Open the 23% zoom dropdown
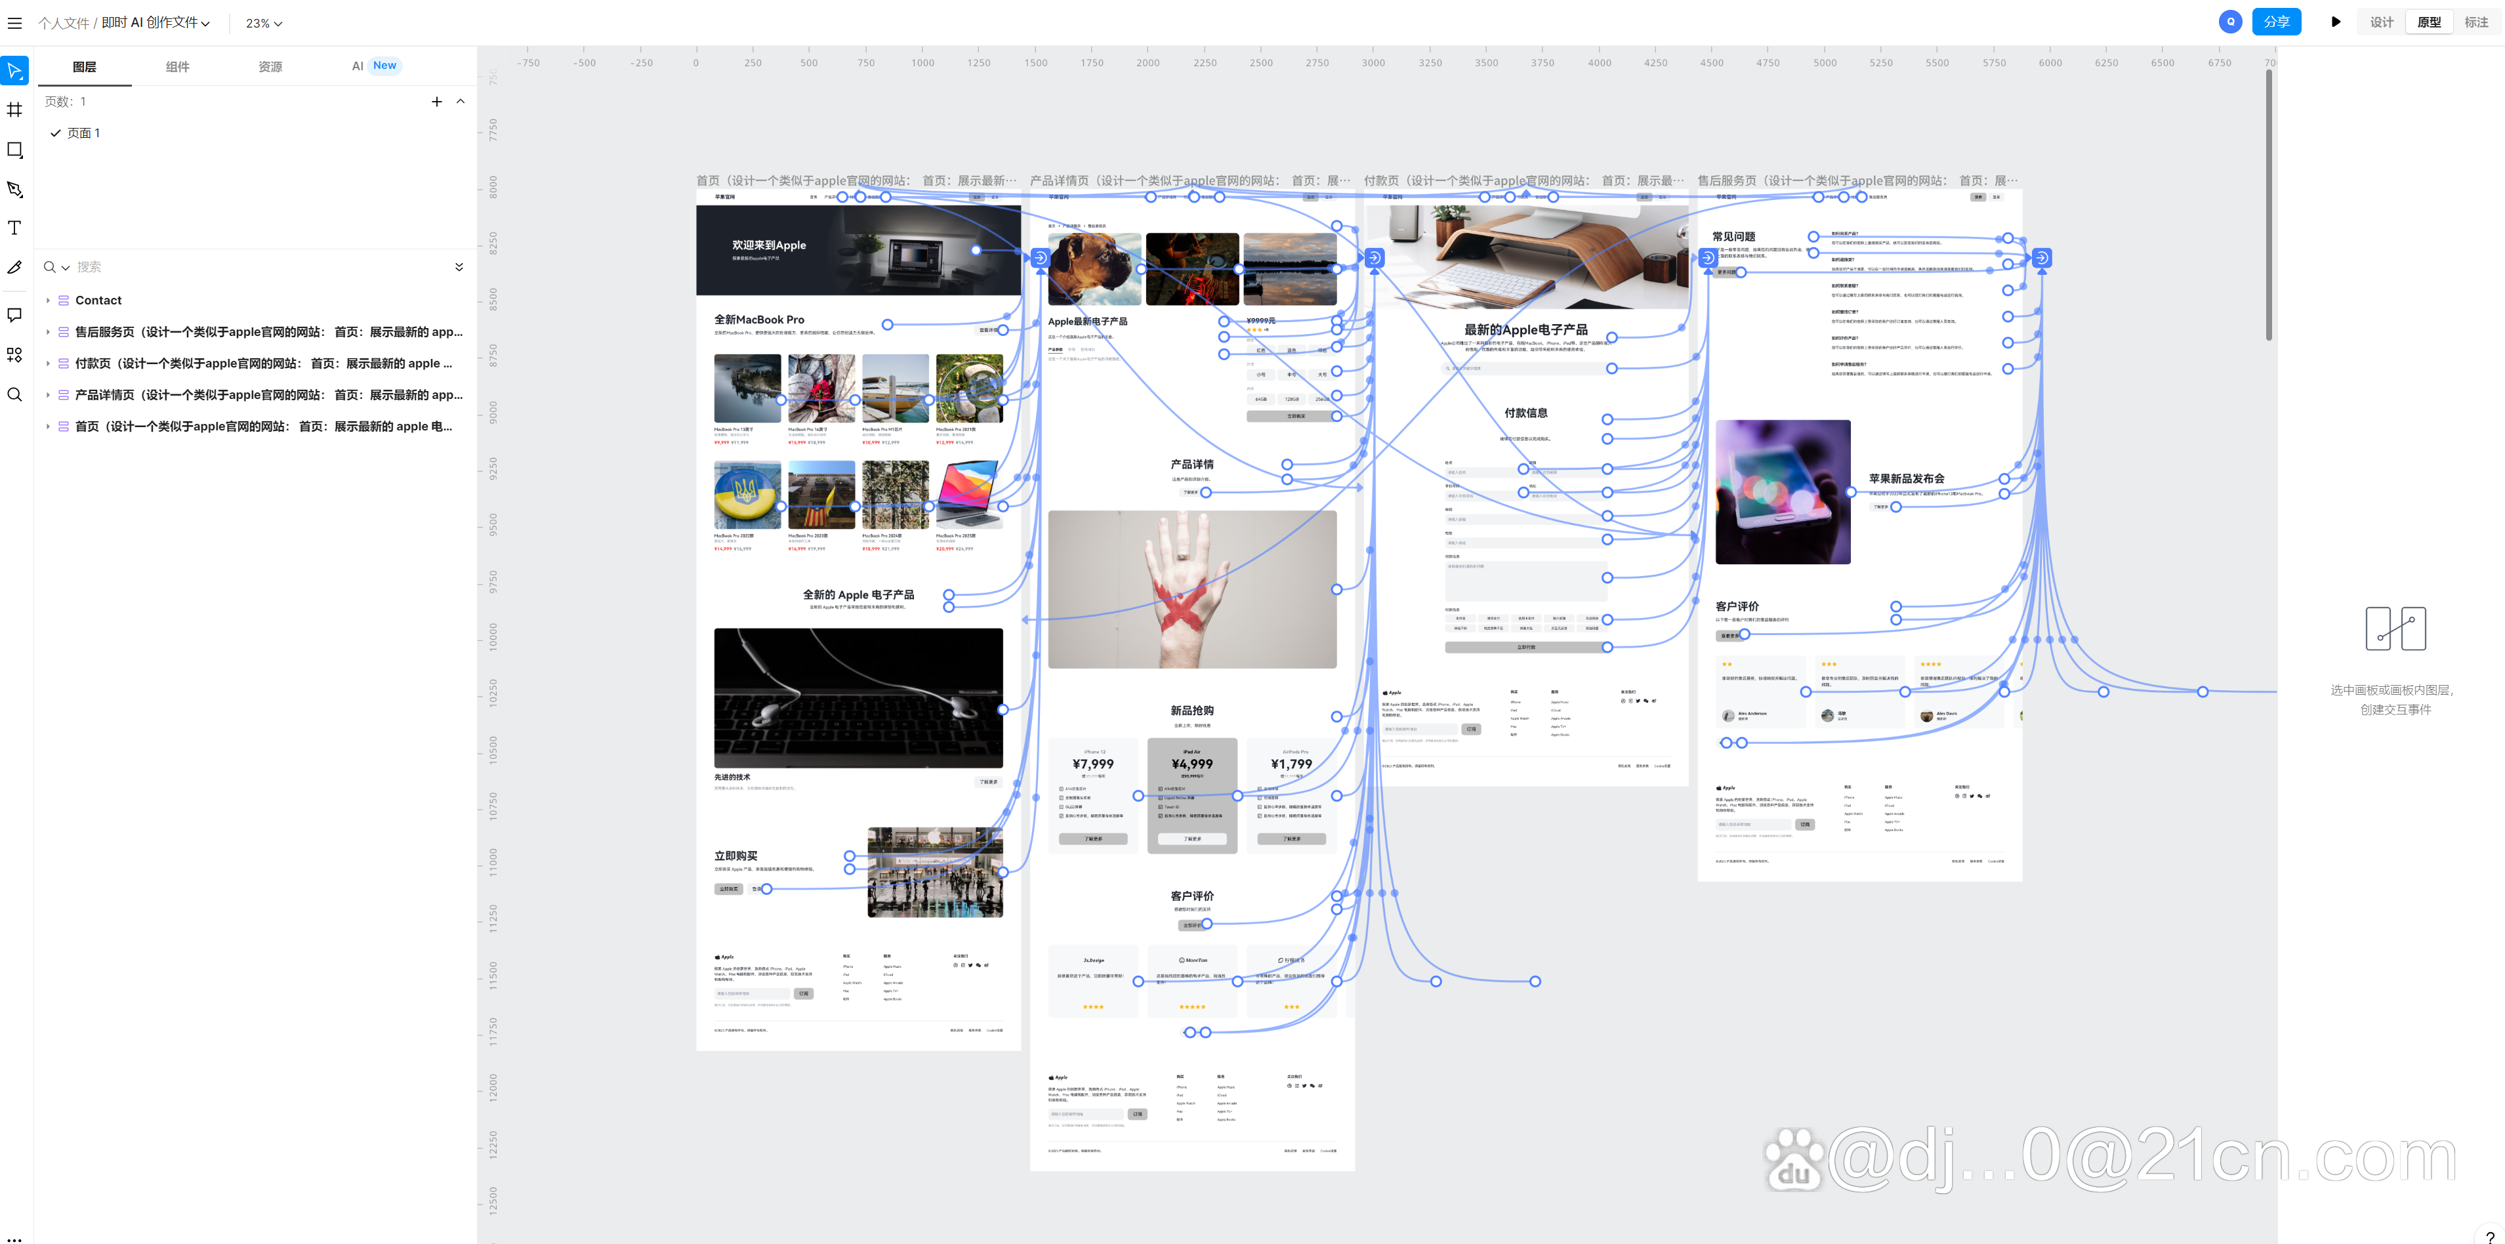The width and height of the screenshot is (2505, 1244). (x=264, y=24)
